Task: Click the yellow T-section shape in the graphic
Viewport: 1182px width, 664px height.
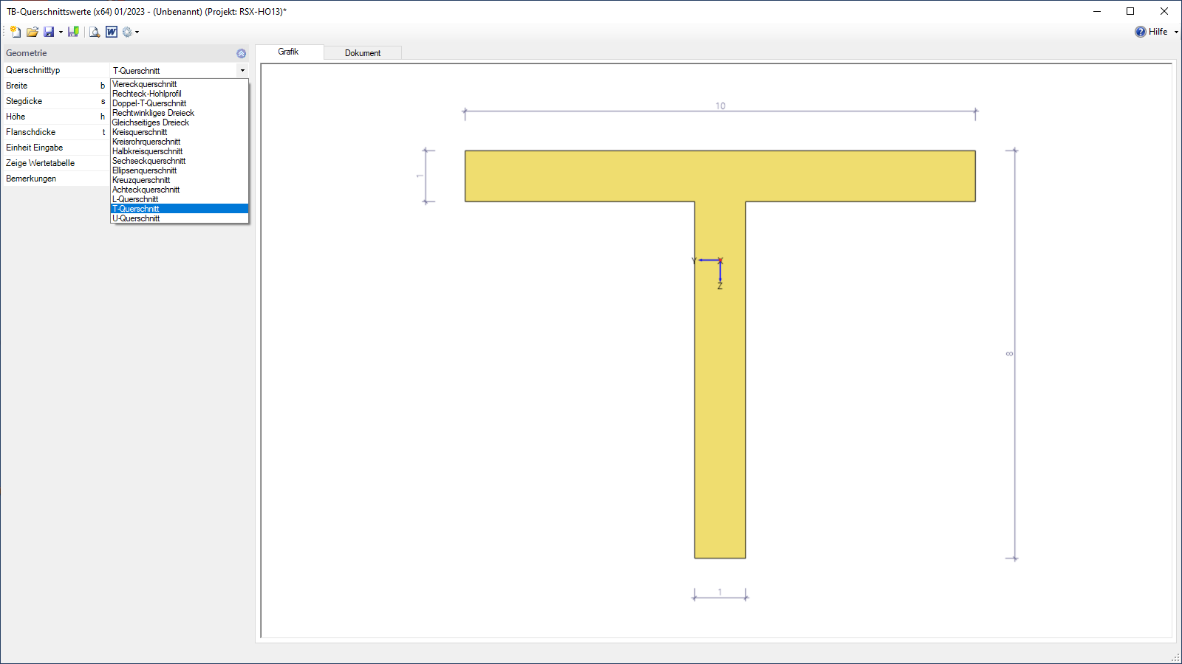Action: 720,354
